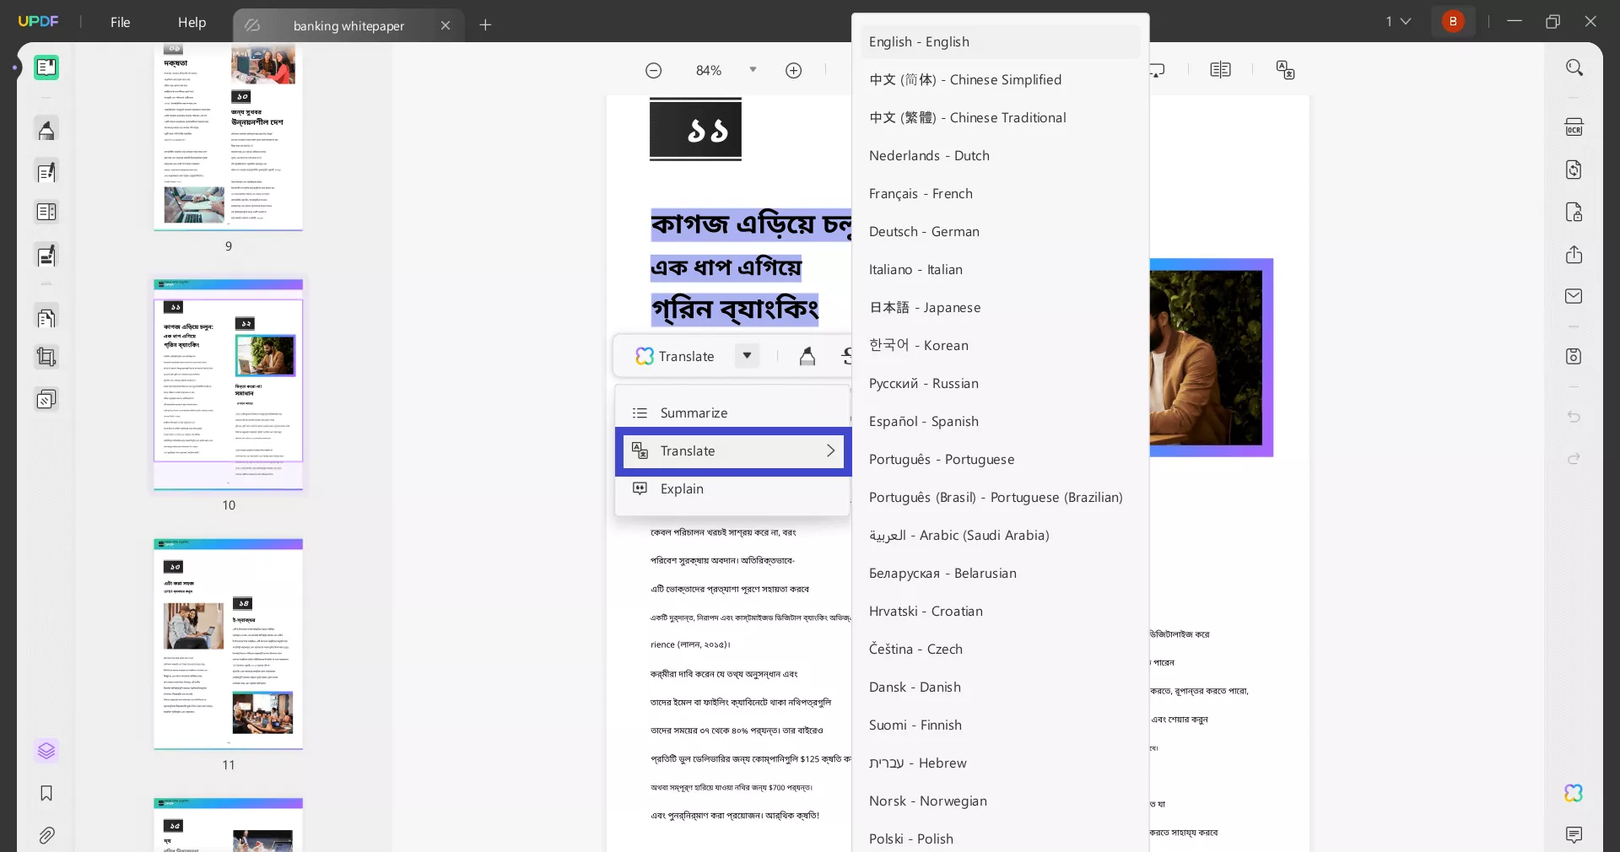The width and height of the screenshot is (1620, 852).
Task: Open the Batch/stack tool in sidebar
Action: click(x=46, y=399)
